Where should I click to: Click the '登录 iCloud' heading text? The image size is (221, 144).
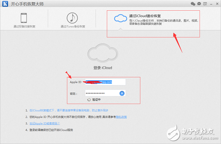tap(103, 68)
